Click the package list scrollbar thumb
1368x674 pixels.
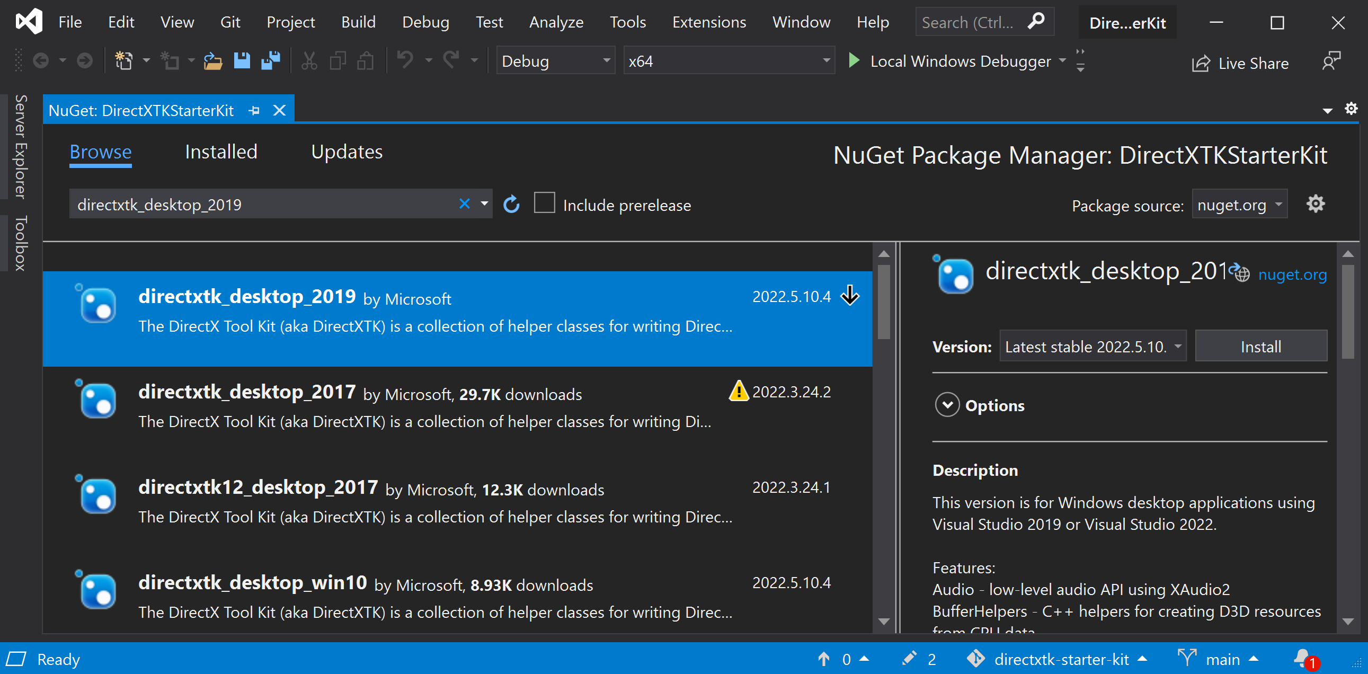click(884, 301)
